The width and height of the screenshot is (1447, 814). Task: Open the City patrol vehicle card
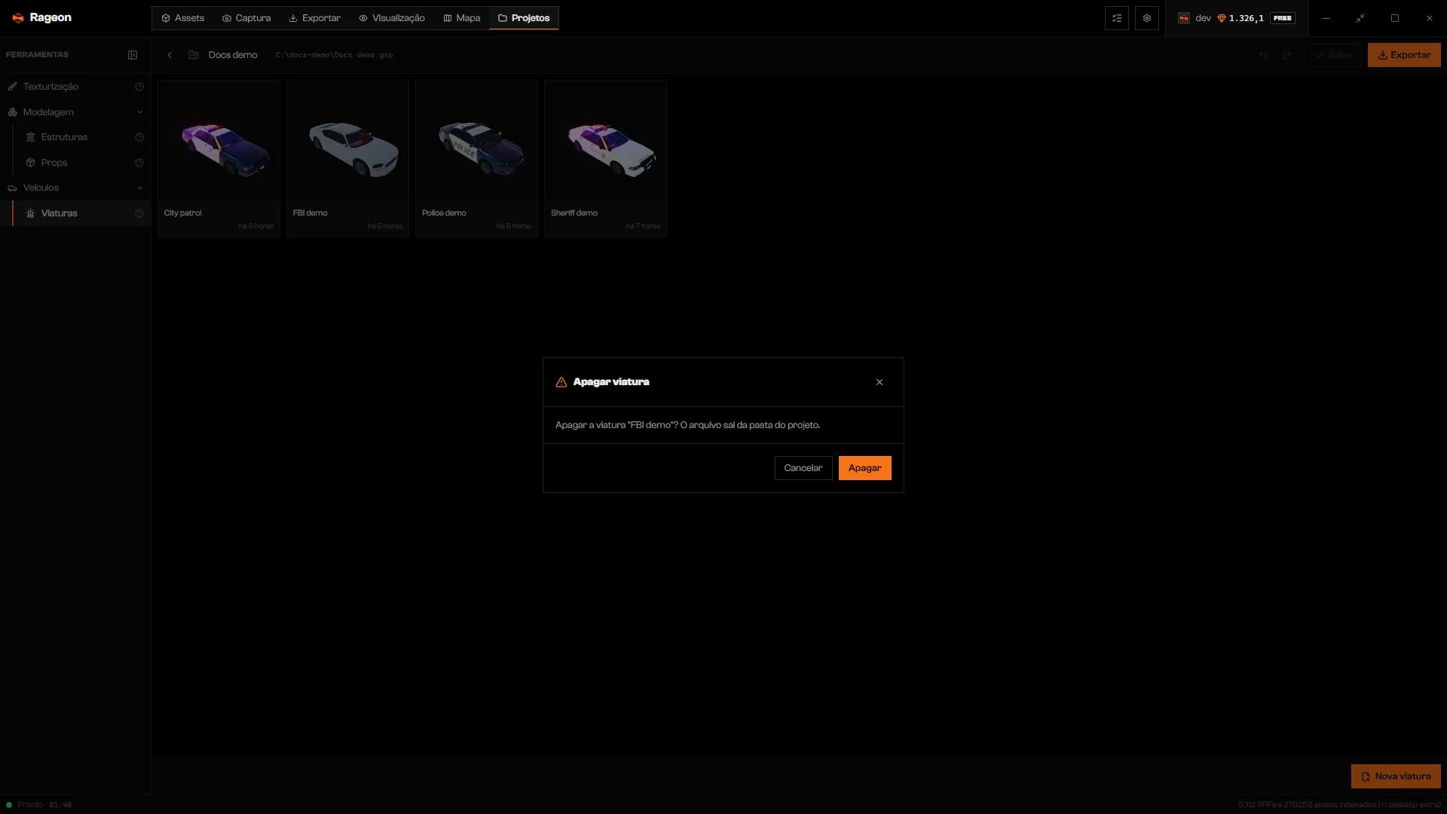219,159
